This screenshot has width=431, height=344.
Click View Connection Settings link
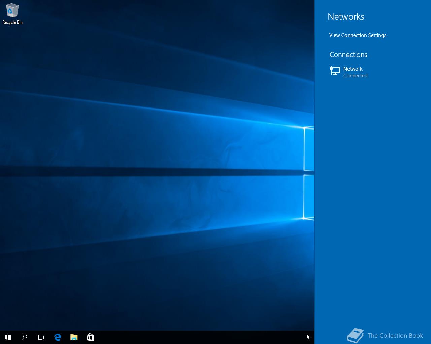358,35
